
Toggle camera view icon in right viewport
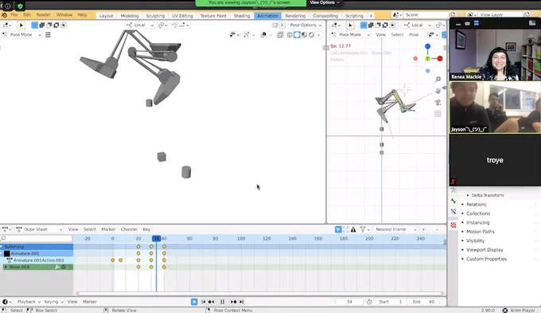coord(438,102)
